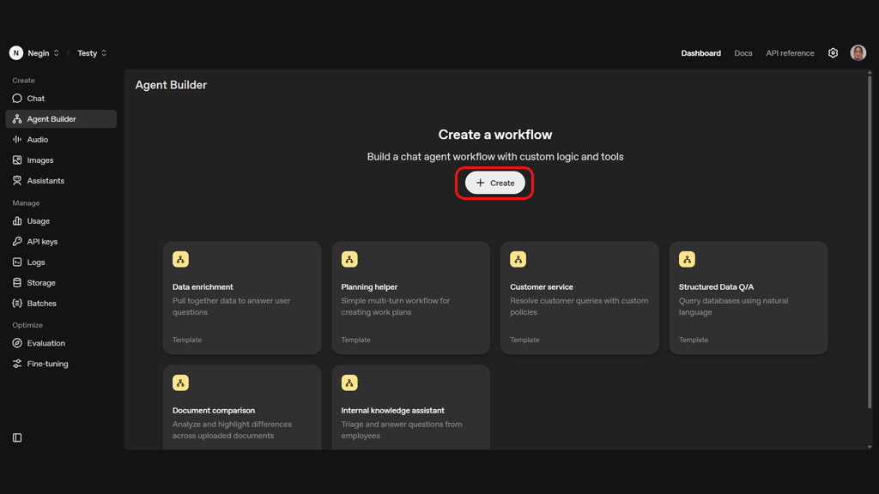
Task: Open the Docs tab
Action: (x=743, y=53)
